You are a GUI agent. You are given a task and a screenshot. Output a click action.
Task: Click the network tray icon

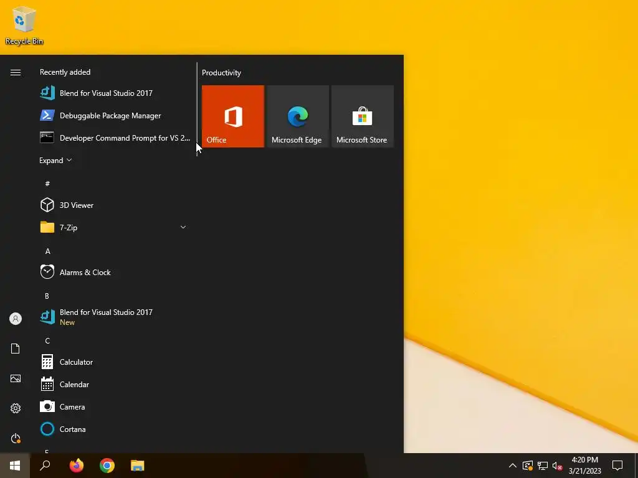click(543, 466)
